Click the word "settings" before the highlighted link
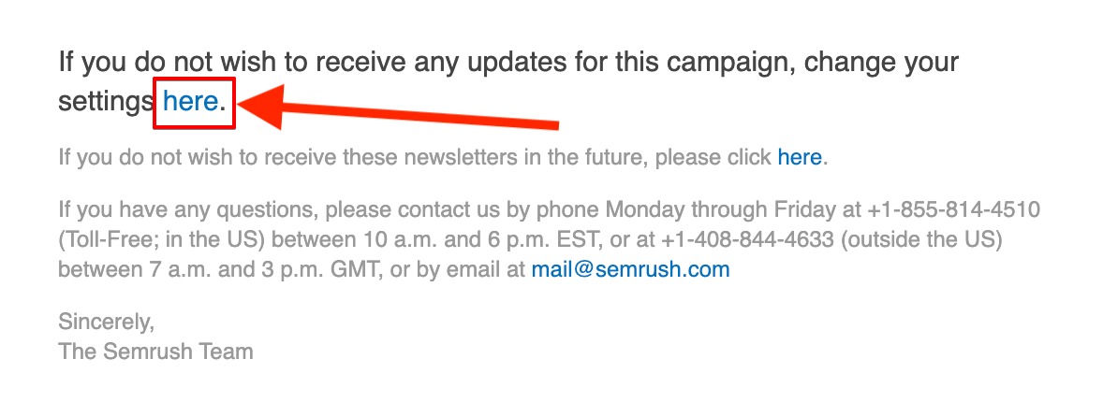Viewport: 1103px width, 402px height. tap(106, 104)
